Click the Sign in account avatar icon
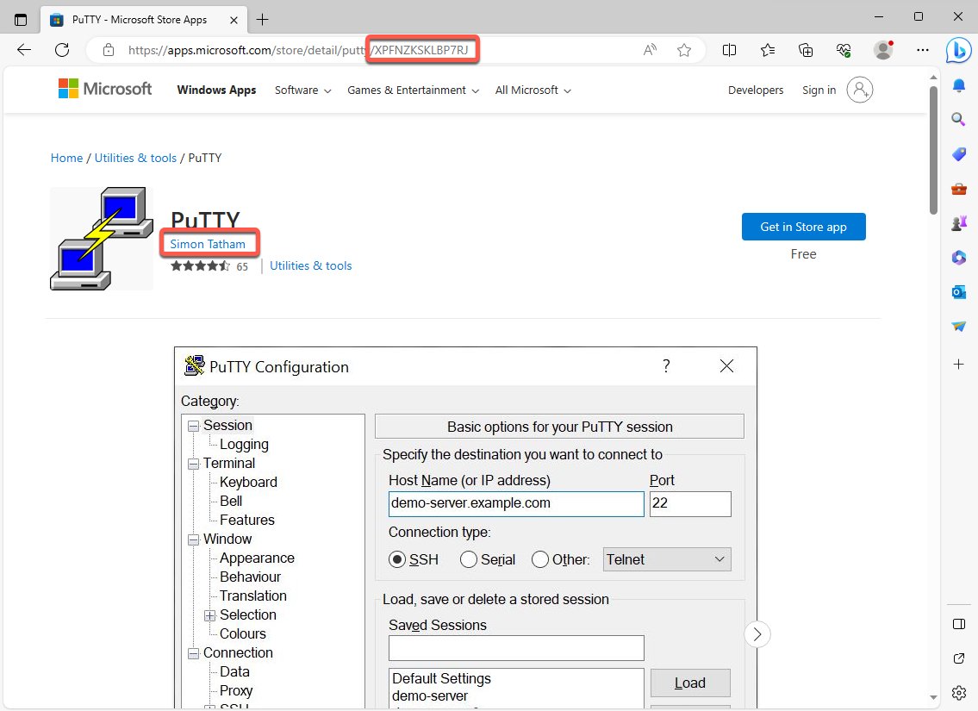This screenshot has height=711, width=978. coord(859,90)
